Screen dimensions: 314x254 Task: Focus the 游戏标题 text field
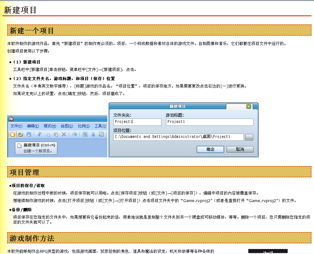[210, 122]
